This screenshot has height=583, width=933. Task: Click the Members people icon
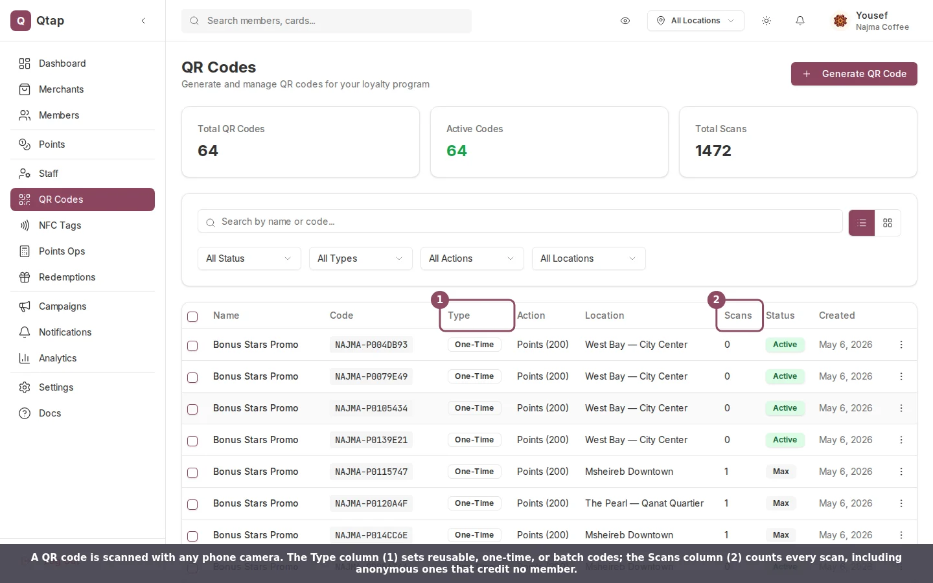[x=25, y=115]
